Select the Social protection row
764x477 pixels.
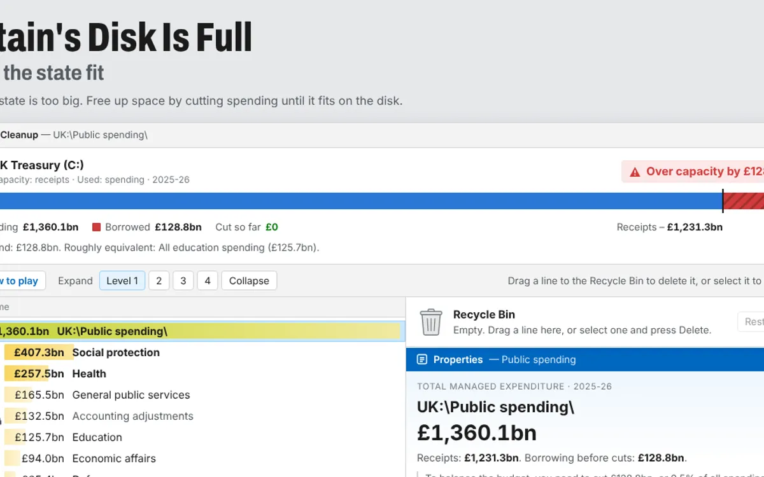tap(202, 352)
